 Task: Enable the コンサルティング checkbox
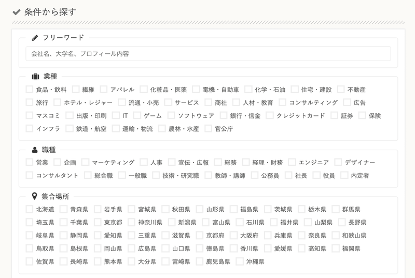coord(282,102)
